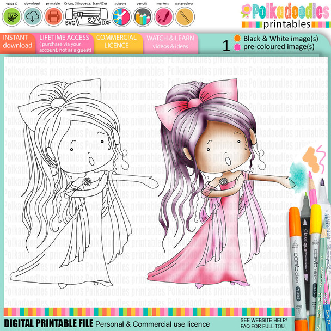Viewport: 331px width, 331px height.
Task: Select the coloured pencils icon
Action: click(142, 17)
